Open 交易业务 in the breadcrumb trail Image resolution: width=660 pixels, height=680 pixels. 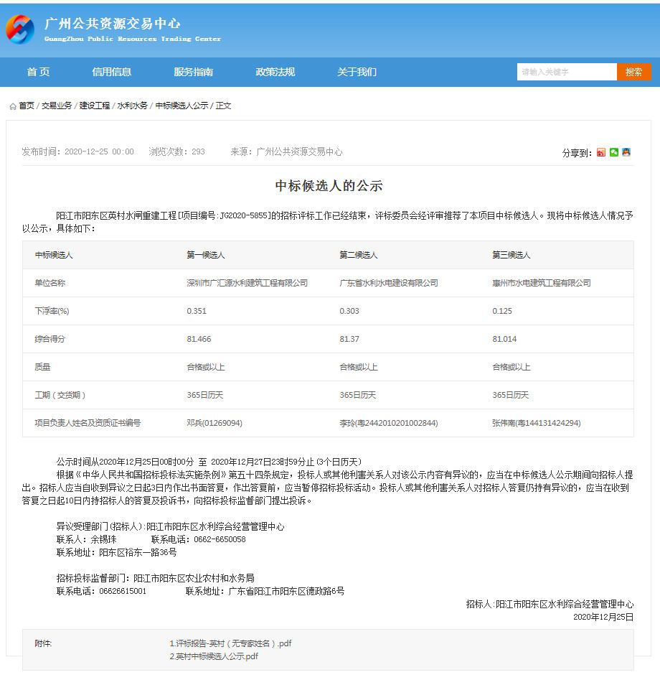pyautogui.click(x=57, y=106)
